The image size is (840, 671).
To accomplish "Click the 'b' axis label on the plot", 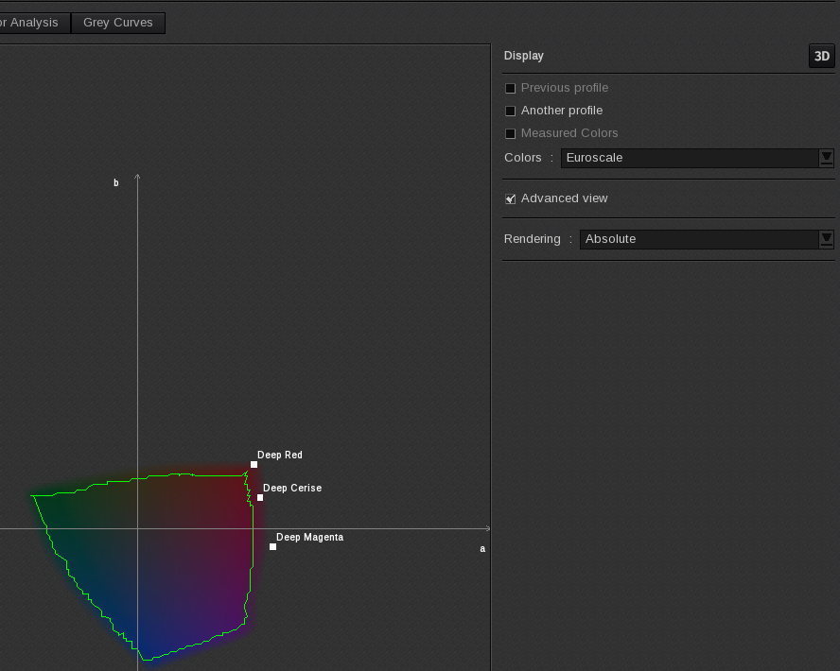I will point(115,182).
